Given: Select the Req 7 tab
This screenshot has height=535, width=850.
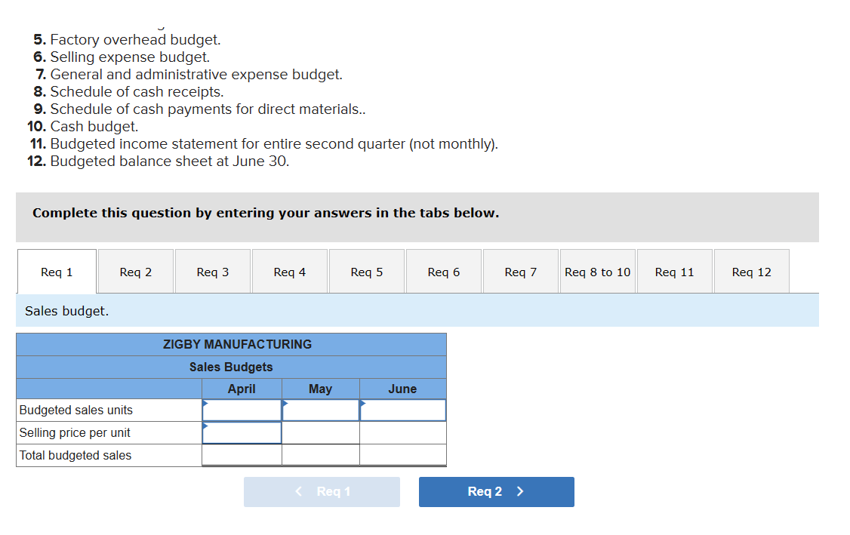Looking at the screenshot, I should (520, 271).
